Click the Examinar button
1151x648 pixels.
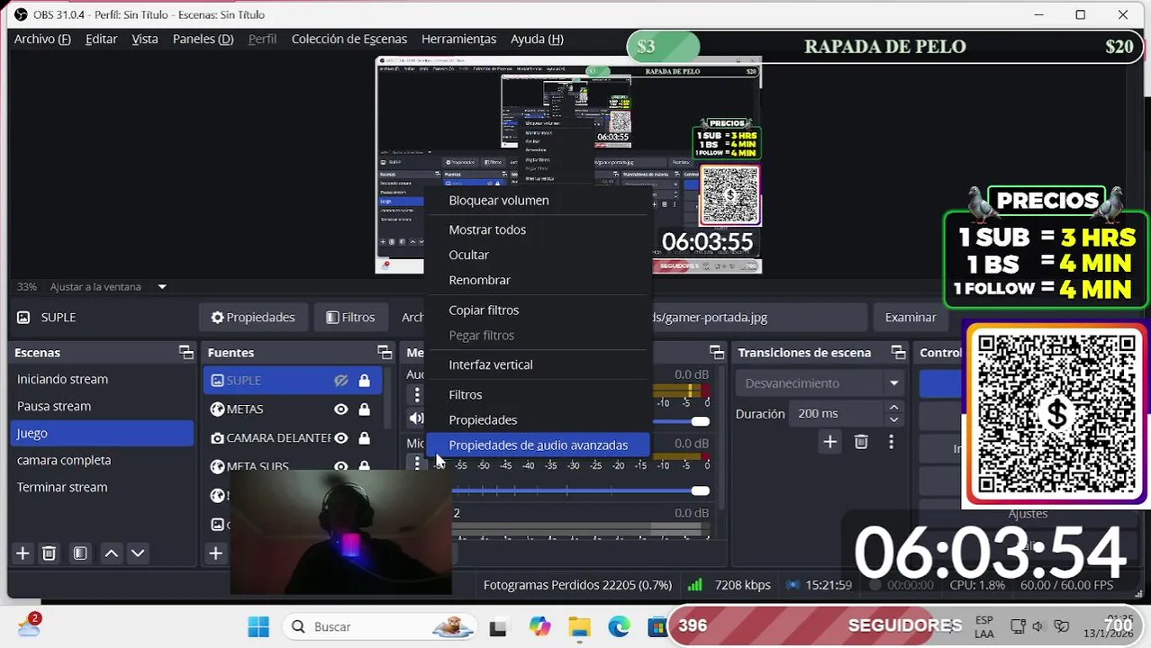coord(911,317)
